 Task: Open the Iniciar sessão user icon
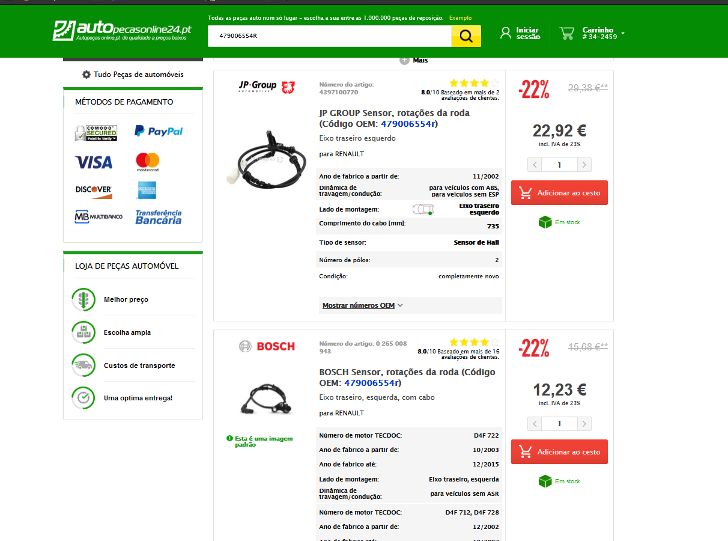click(506, 33)
